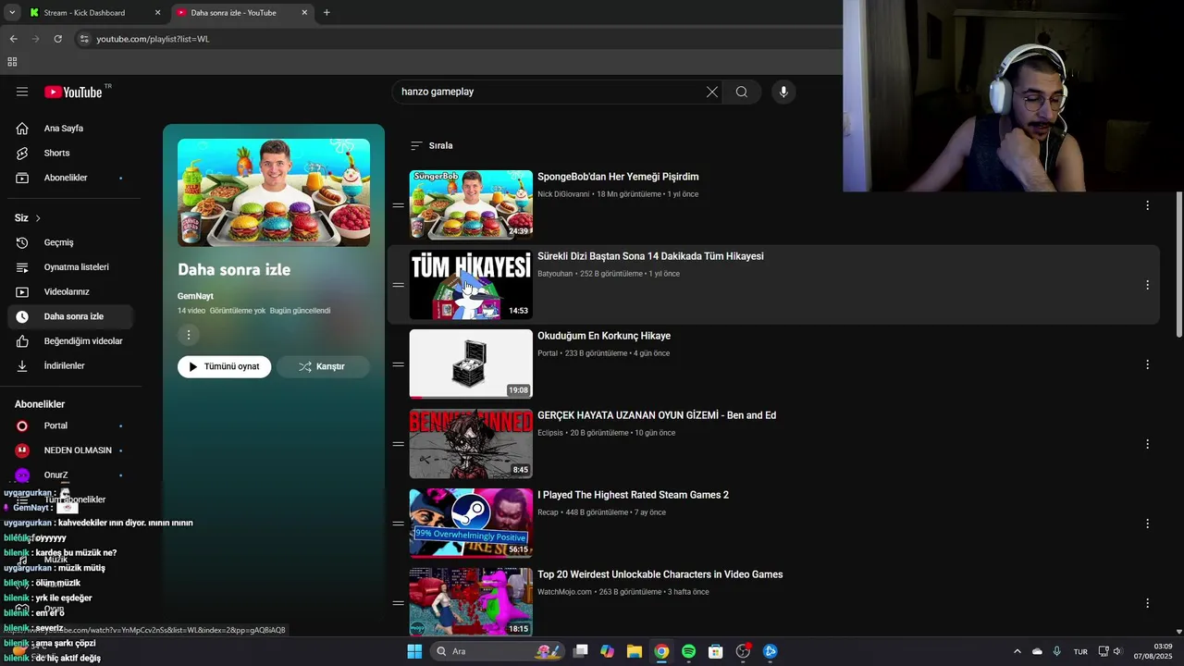This screenshot has height=666, width=1184.
Task: Grab reorder handle of SpongeBob video
Action: click(x=398, y=205)
